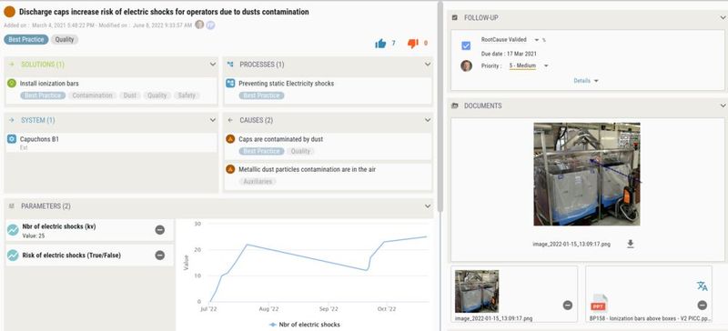Open Caps are contaminated by dust cause
Screen dimensions: 728x331
pyautogui.click(x=280, y=139)
